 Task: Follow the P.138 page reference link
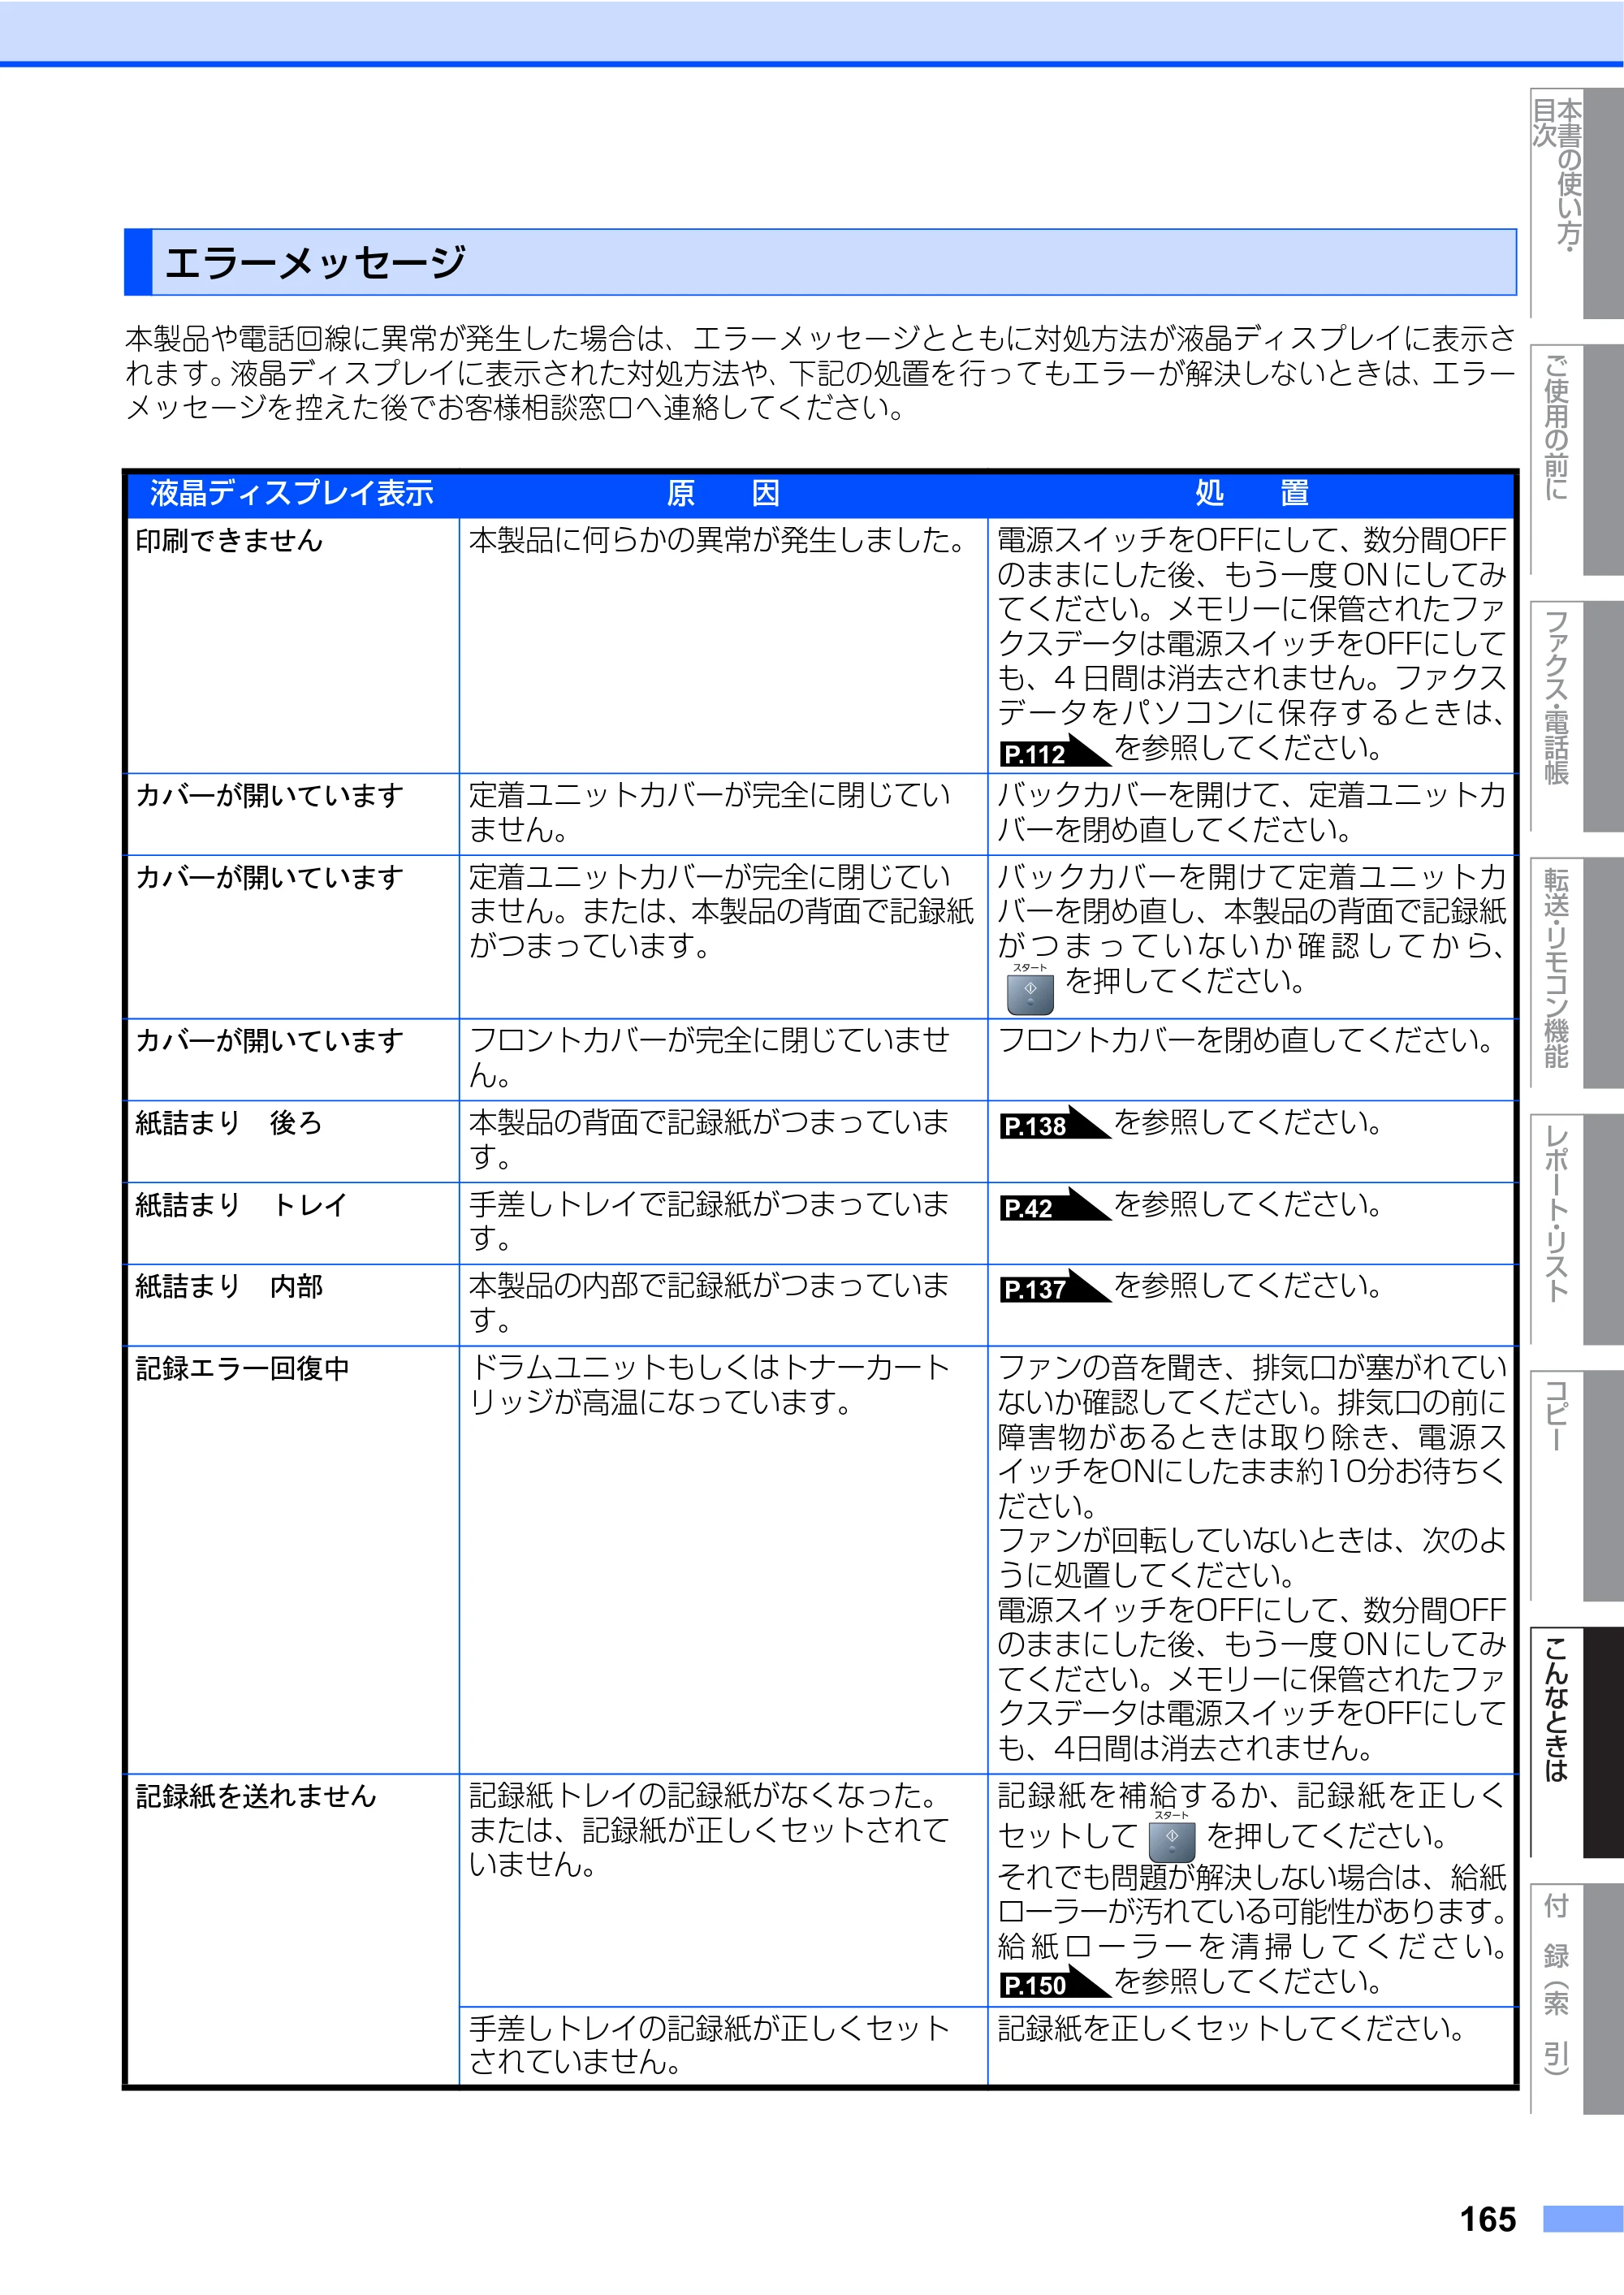click(x=1054, y=1124)
